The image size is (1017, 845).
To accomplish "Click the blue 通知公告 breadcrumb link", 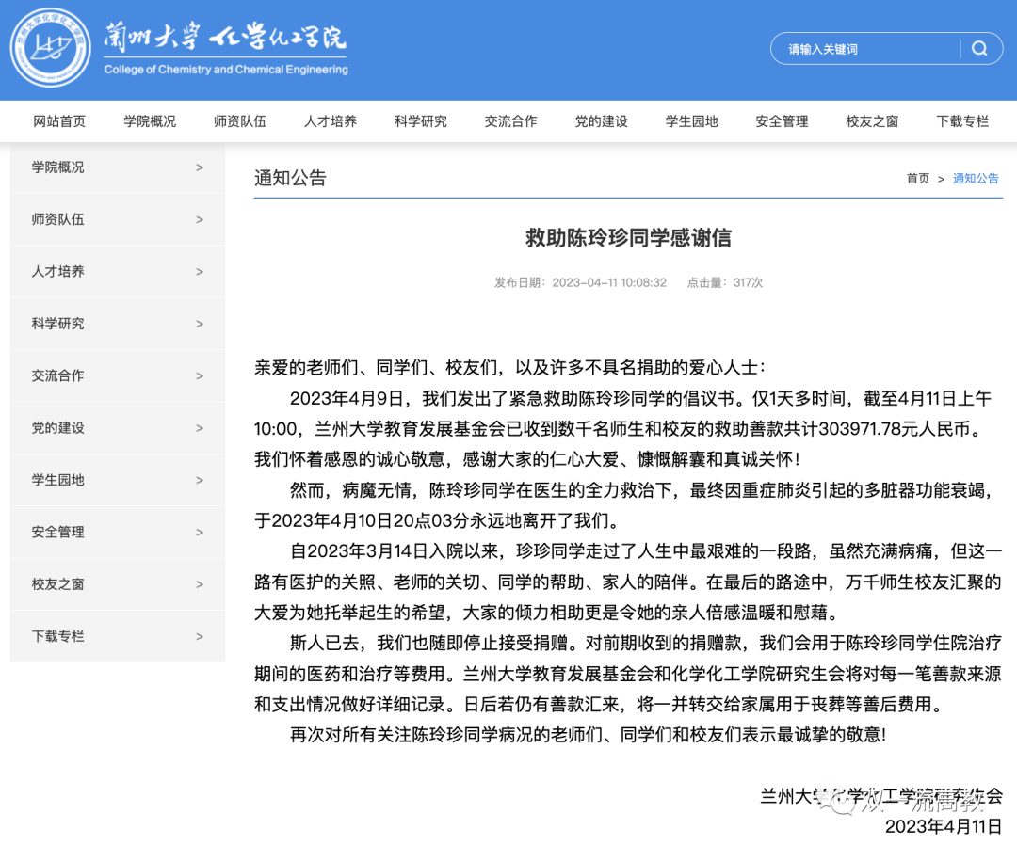I will (x=976, y=179).
